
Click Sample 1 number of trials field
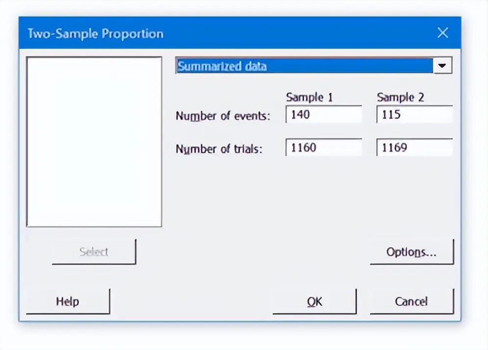(324, 147)
